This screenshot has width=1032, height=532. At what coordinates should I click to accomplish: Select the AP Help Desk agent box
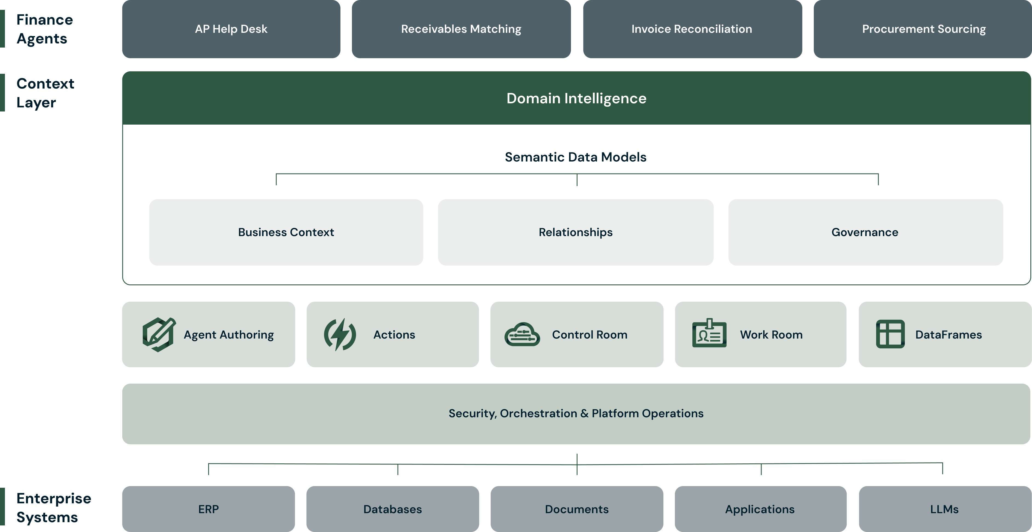[x=231, y=29]
